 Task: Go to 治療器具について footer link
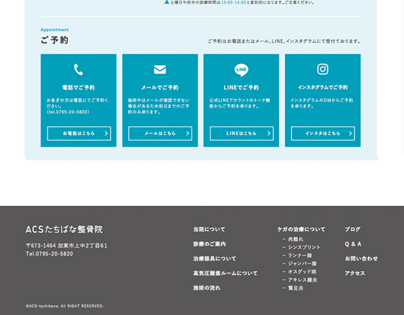point(214,259)
